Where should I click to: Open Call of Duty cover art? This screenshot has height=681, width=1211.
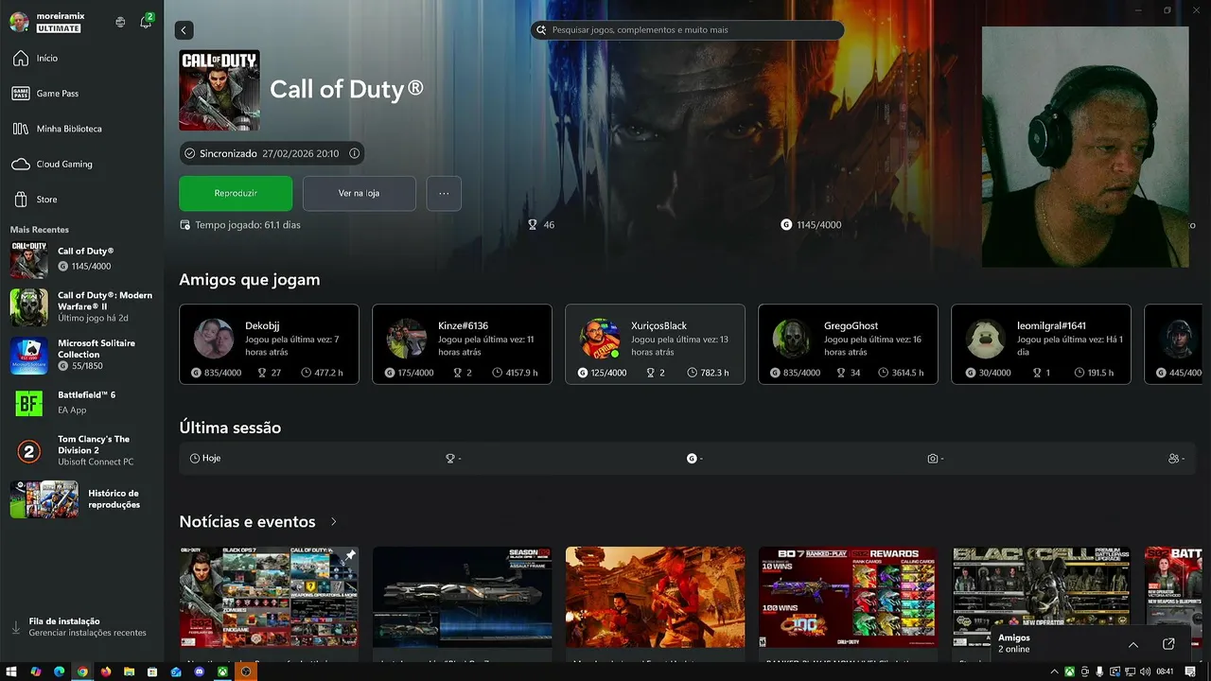pyautogui.click(x=219, y=90)
